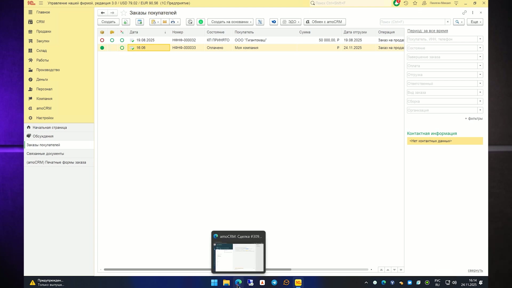Toggle red status circle of order НФНФ-000032
512x288 pixels.
pyautogui.click(x=102, y=40)
